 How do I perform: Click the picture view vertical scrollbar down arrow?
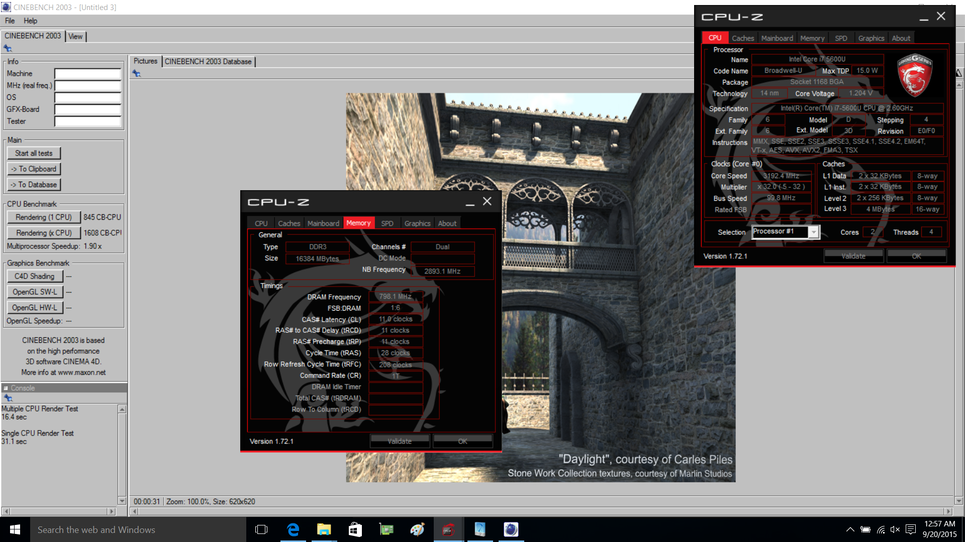pyautogui.click(x=959, y=500)
